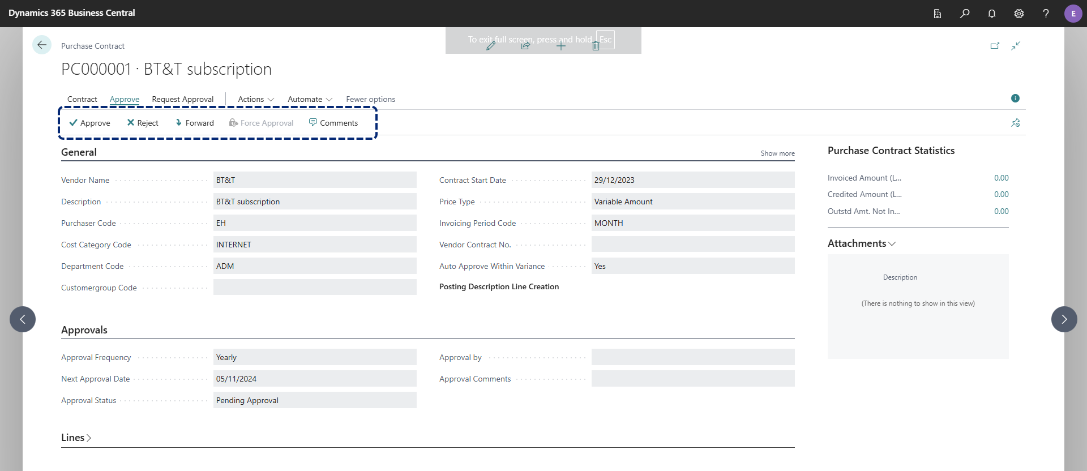Click the disabled Force Approval action
The height and width of the screenshot is (471, 1087).
coord(261,123)
